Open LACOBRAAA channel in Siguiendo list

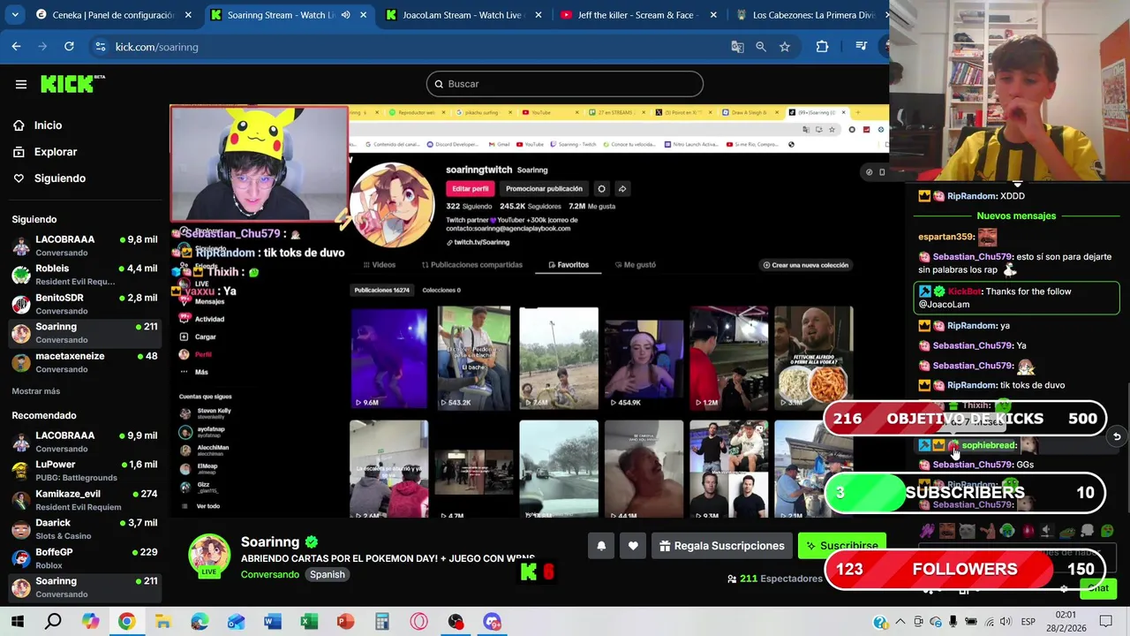tap(84, 246)
